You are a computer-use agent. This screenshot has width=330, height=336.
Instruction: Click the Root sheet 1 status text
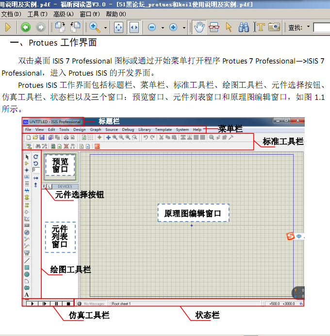121,304
